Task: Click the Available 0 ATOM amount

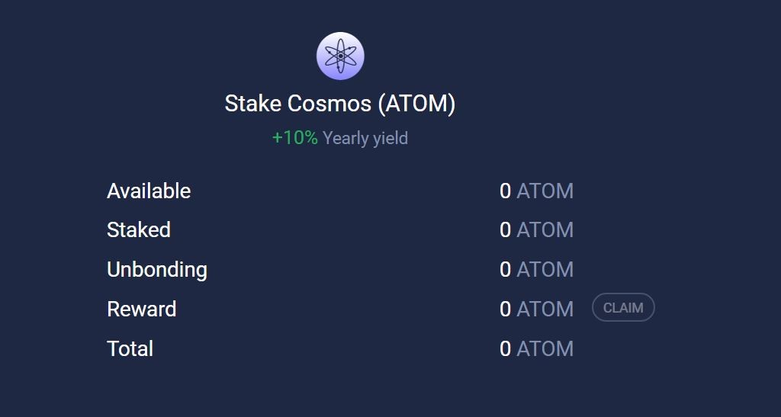Action: 536,191
